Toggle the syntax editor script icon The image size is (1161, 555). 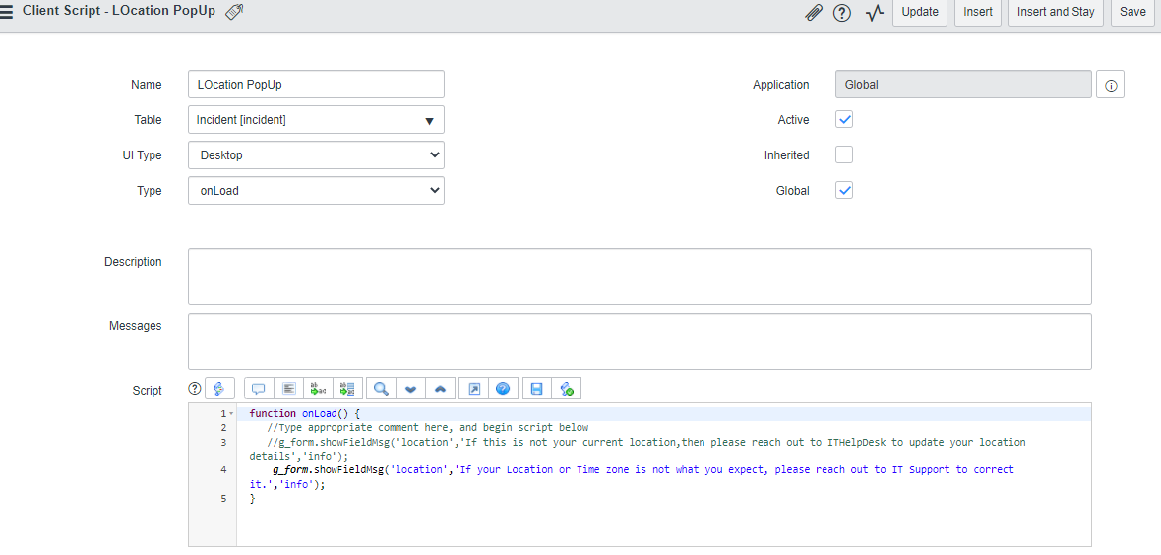(x=219, y=388)
